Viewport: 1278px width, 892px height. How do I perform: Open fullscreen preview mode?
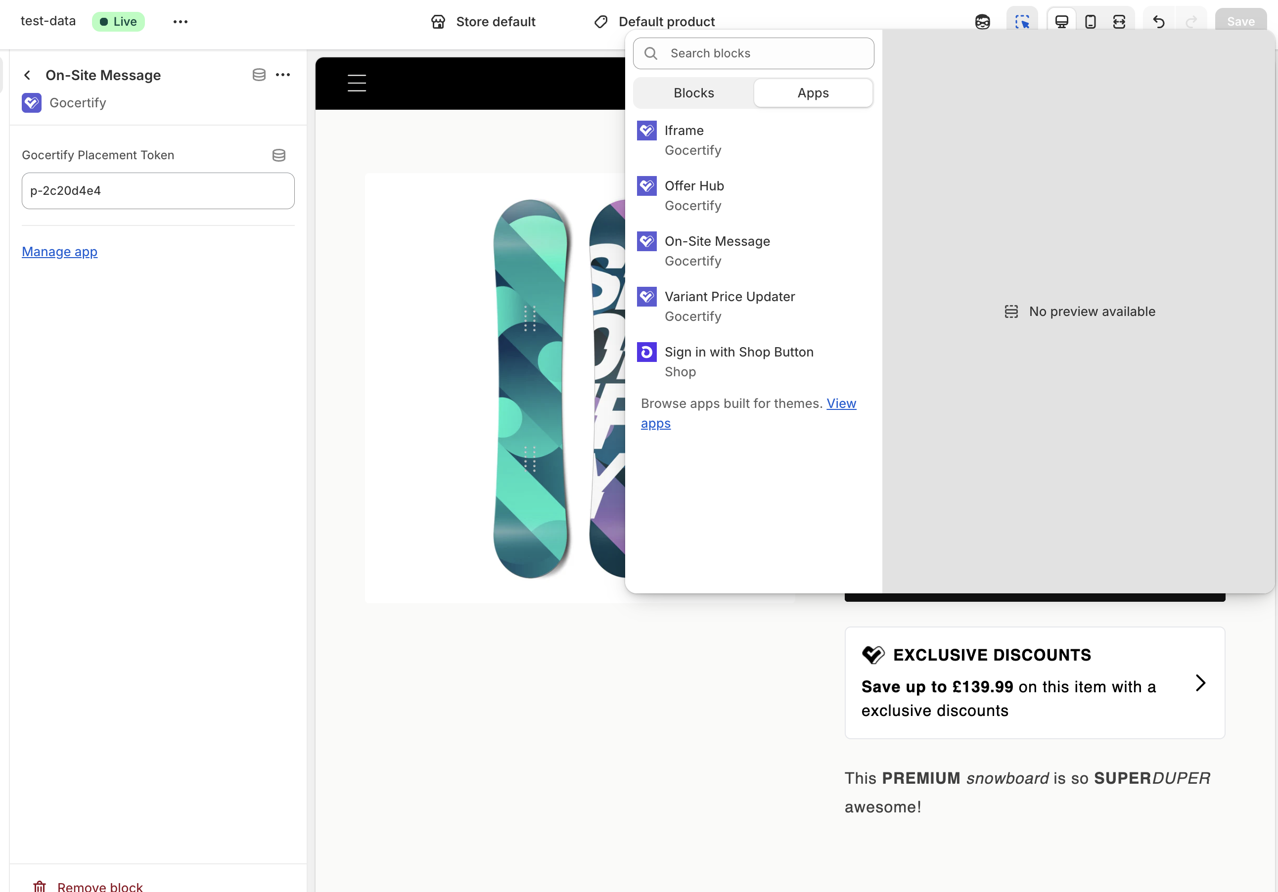[1120, 21]
